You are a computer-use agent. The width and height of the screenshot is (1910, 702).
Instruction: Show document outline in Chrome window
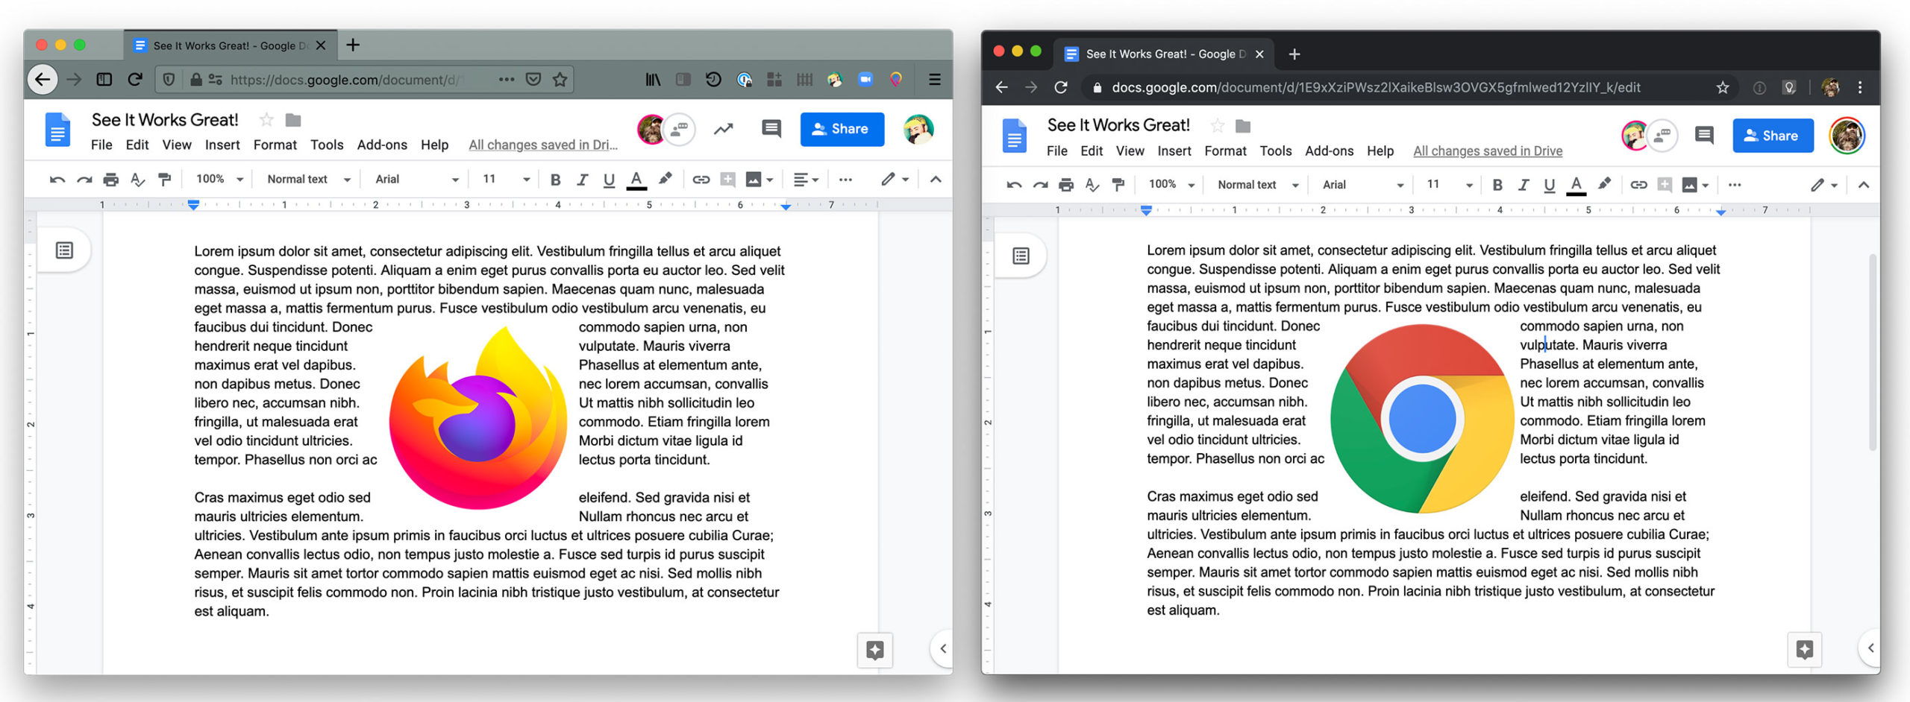coord(1021,256)
